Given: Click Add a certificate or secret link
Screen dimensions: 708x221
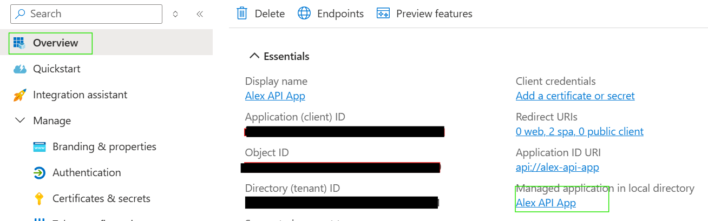Looking at the screenshot, I should (575, 96).
